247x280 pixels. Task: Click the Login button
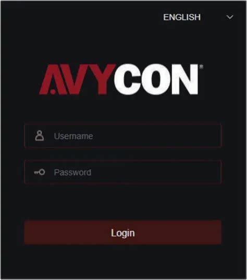(123, 233)
